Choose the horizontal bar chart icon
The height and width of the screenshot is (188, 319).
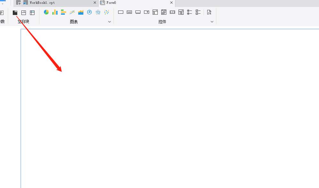(64, 12)
